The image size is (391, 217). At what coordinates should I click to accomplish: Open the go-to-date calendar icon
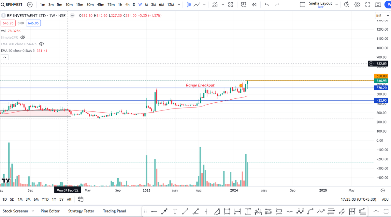click(x=81, y=199)
